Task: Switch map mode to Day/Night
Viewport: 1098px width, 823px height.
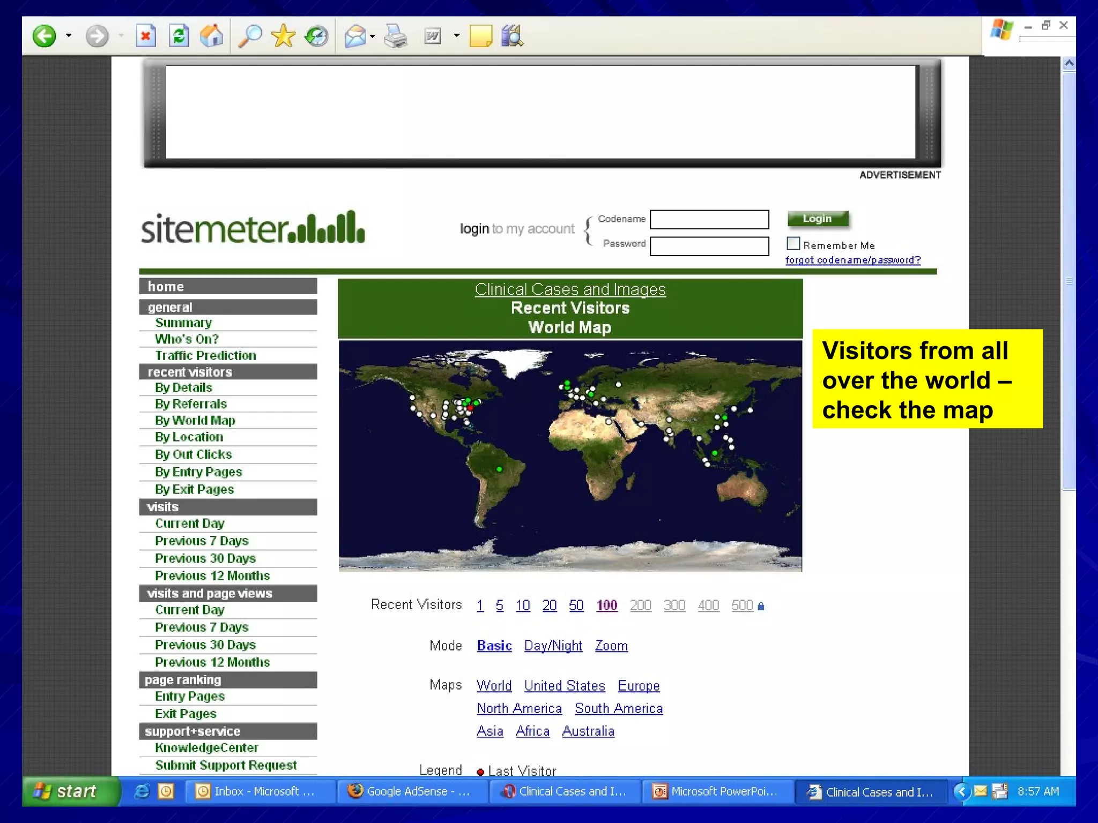Action: pos(553,646)
